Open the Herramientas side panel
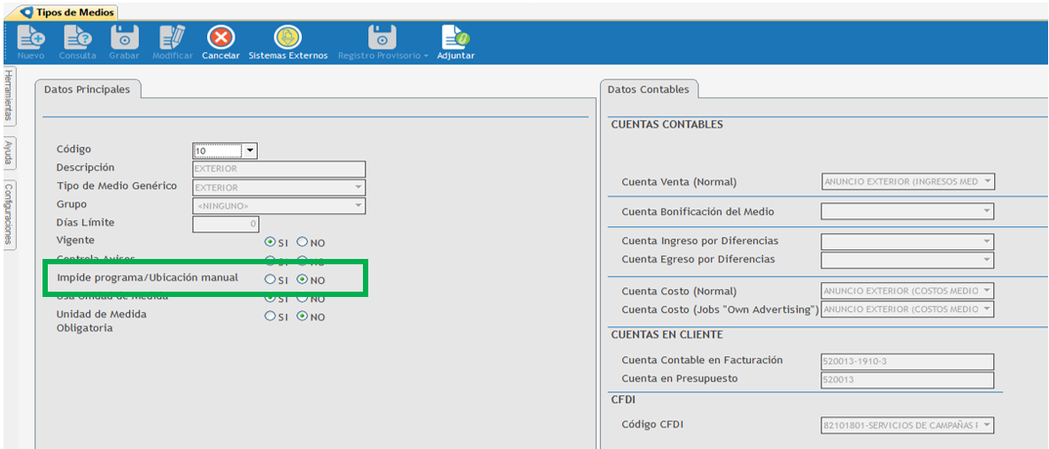The image size is (1049, 449). [9, 95]
